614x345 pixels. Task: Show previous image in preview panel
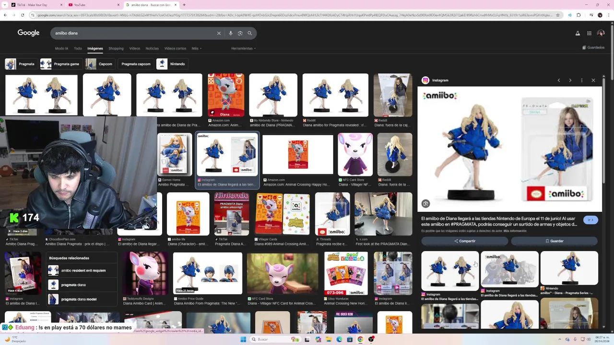pyautogui.click(x=559, y=80)
